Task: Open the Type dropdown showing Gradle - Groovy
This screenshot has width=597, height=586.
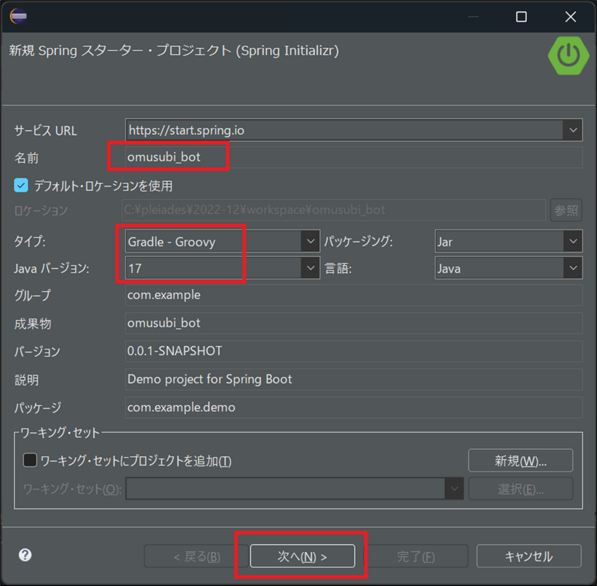Action: 310,242
